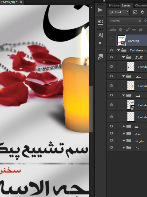Switch to the History tab
This screenshot has height=197, width=147.
(114, 6)
